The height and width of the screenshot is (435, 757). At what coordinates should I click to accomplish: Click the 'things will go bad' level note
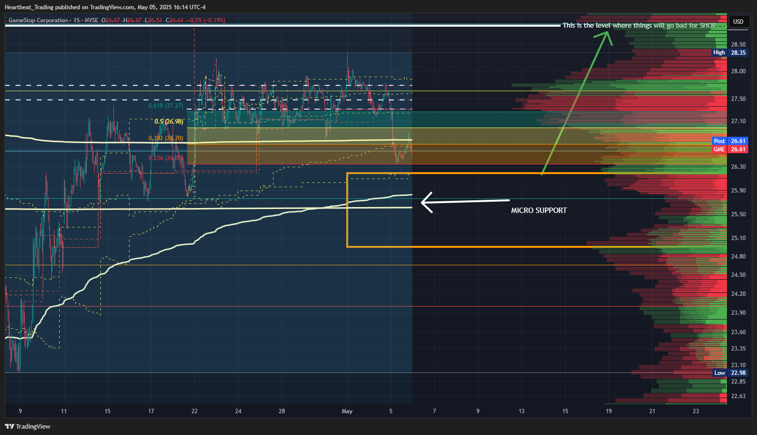tap(640, 25)
